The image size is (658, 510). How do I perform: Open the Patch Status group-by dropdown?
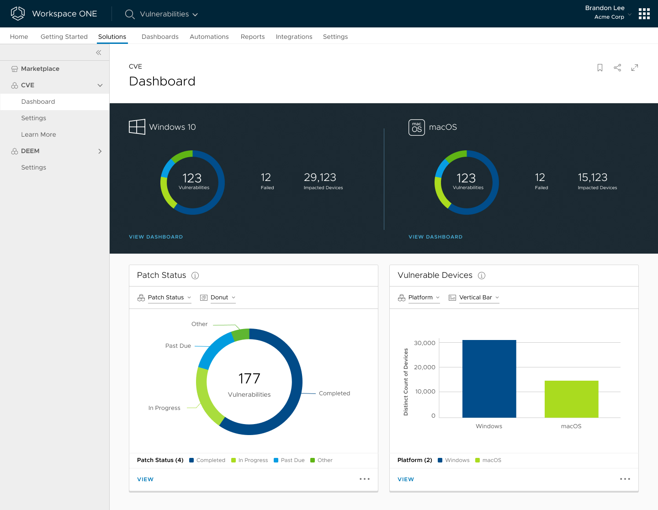(170, 297)
